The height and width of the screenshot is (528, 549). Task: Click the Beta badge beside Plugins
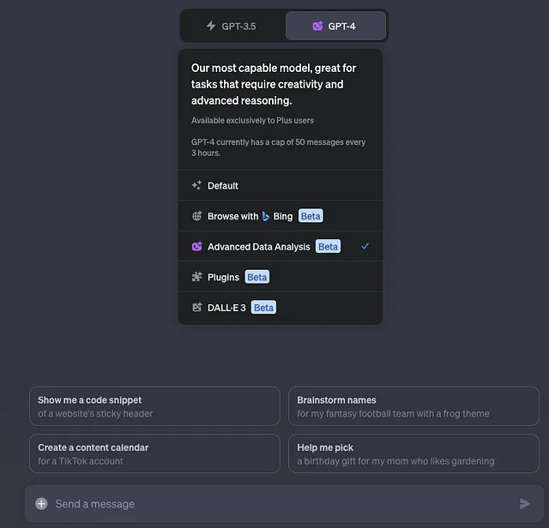click(256, 277)
